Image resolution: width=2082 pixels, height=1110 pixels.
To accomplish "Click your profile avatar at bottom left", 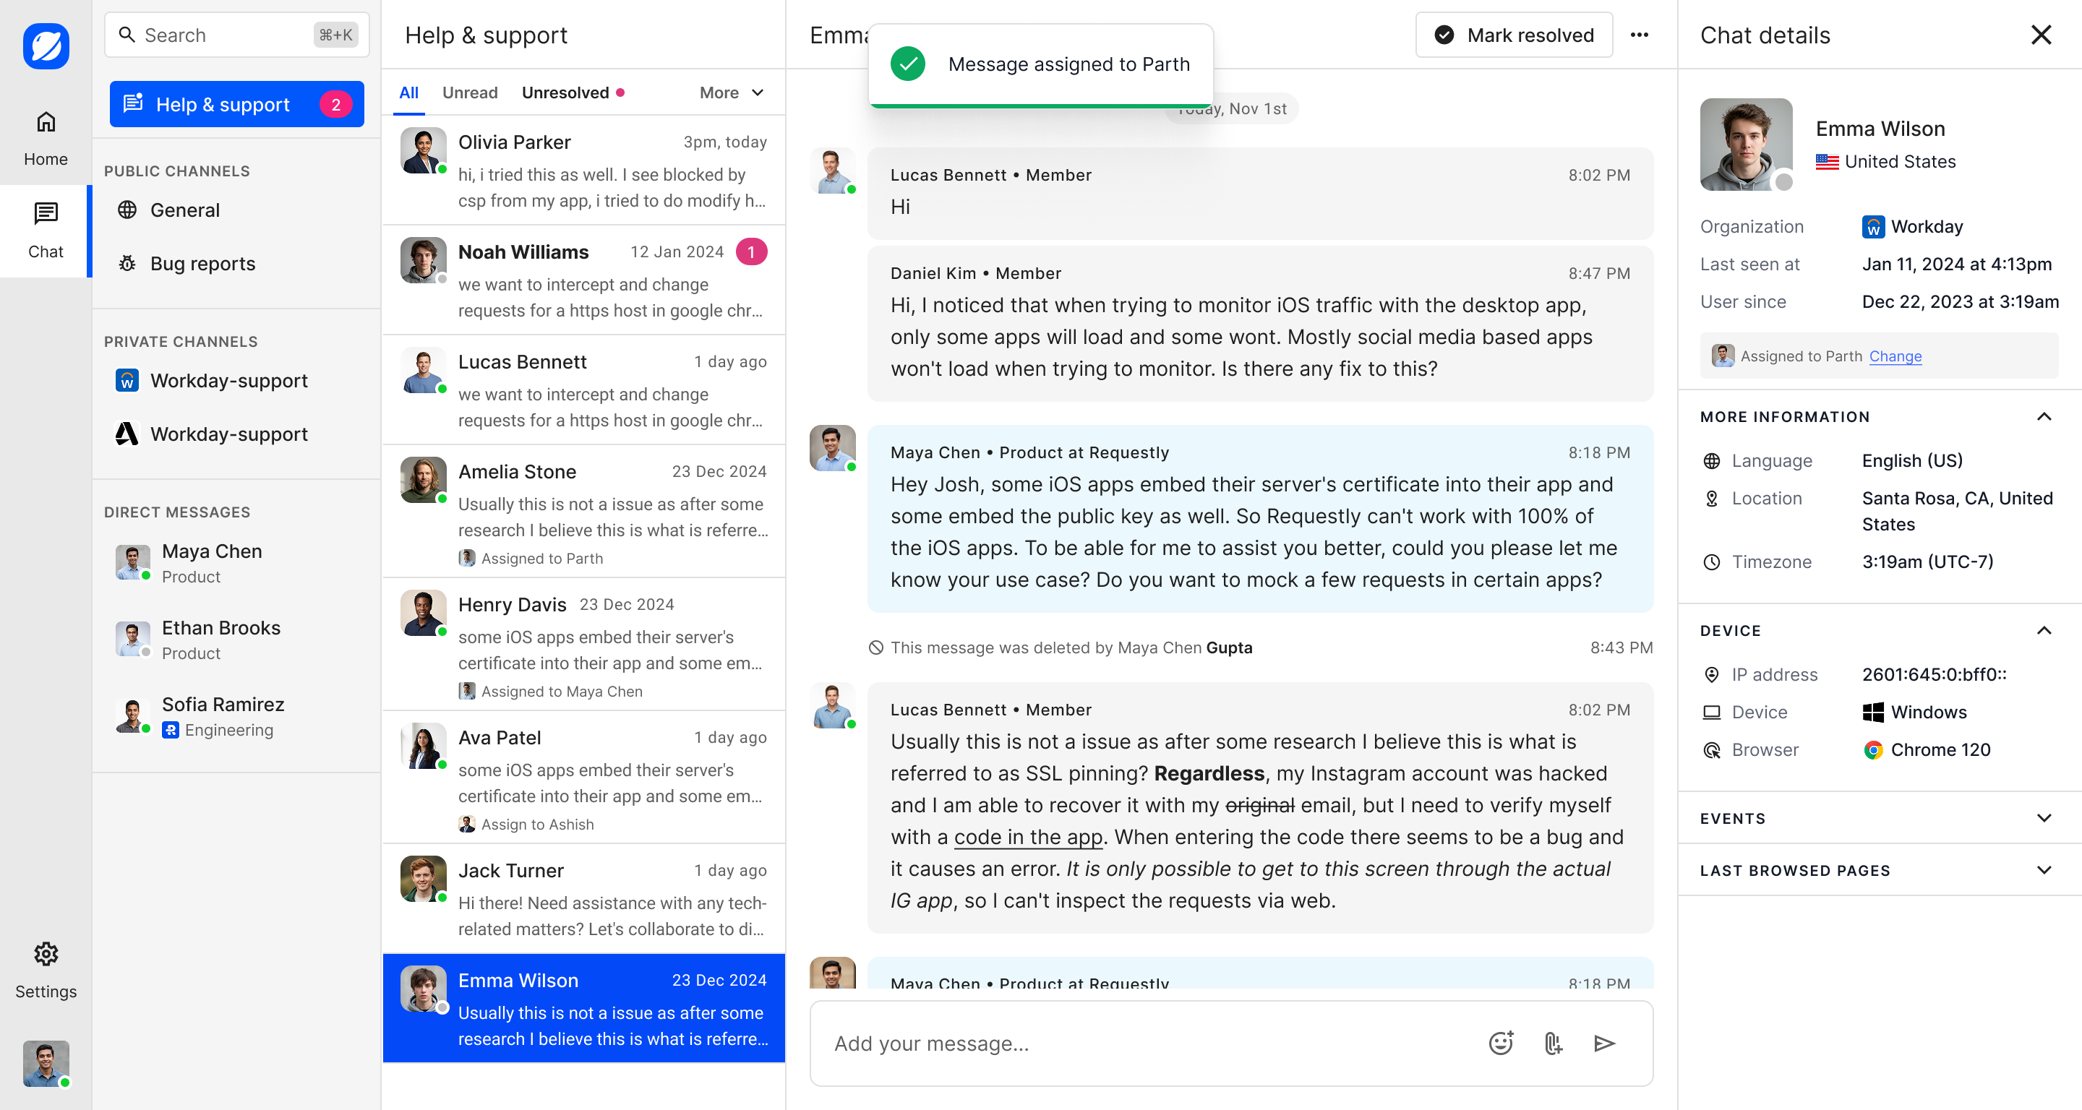I will coord(46,1063).
